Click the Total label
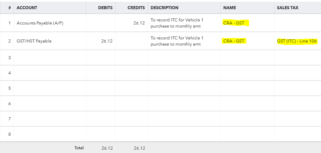 (79, 148)
